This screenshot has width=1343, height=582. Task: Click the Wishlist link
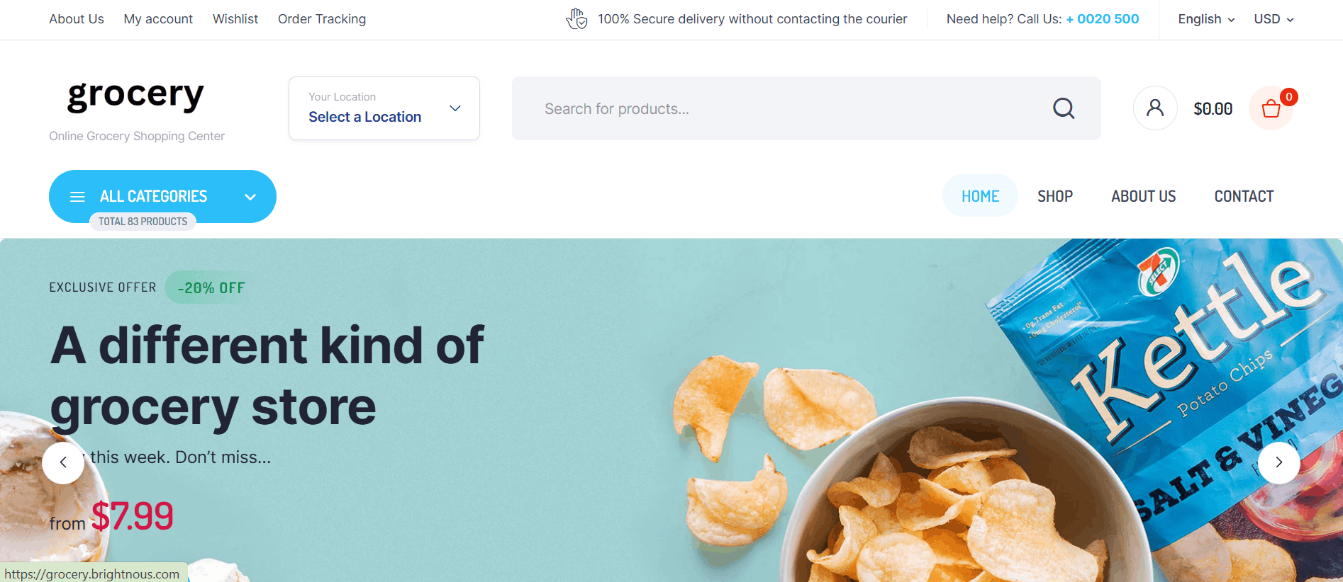235,19
